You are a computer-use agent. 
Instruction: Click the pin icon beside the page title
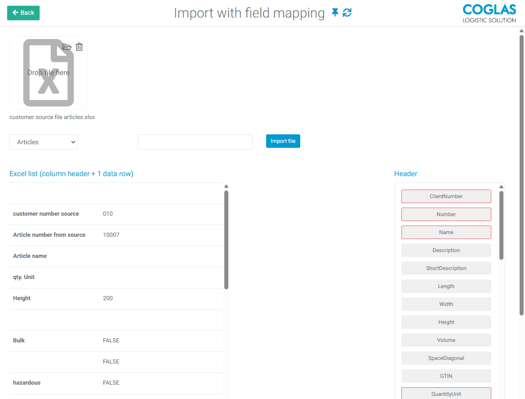(335, 13)
